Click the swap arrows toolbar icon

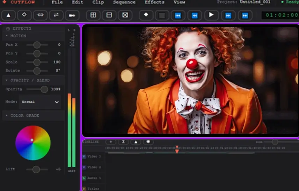click(x=56, y=15)
